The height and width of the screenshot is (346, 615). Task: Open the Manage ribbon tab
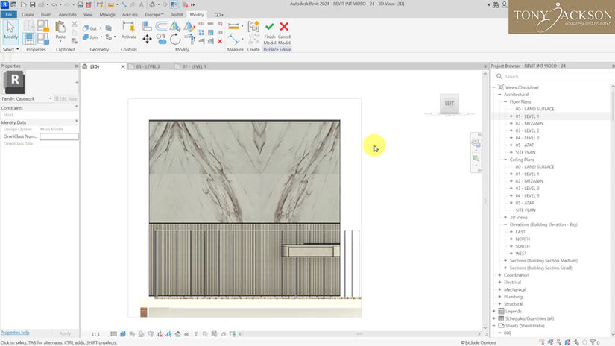pyautogui.click(x=107, y=14)
